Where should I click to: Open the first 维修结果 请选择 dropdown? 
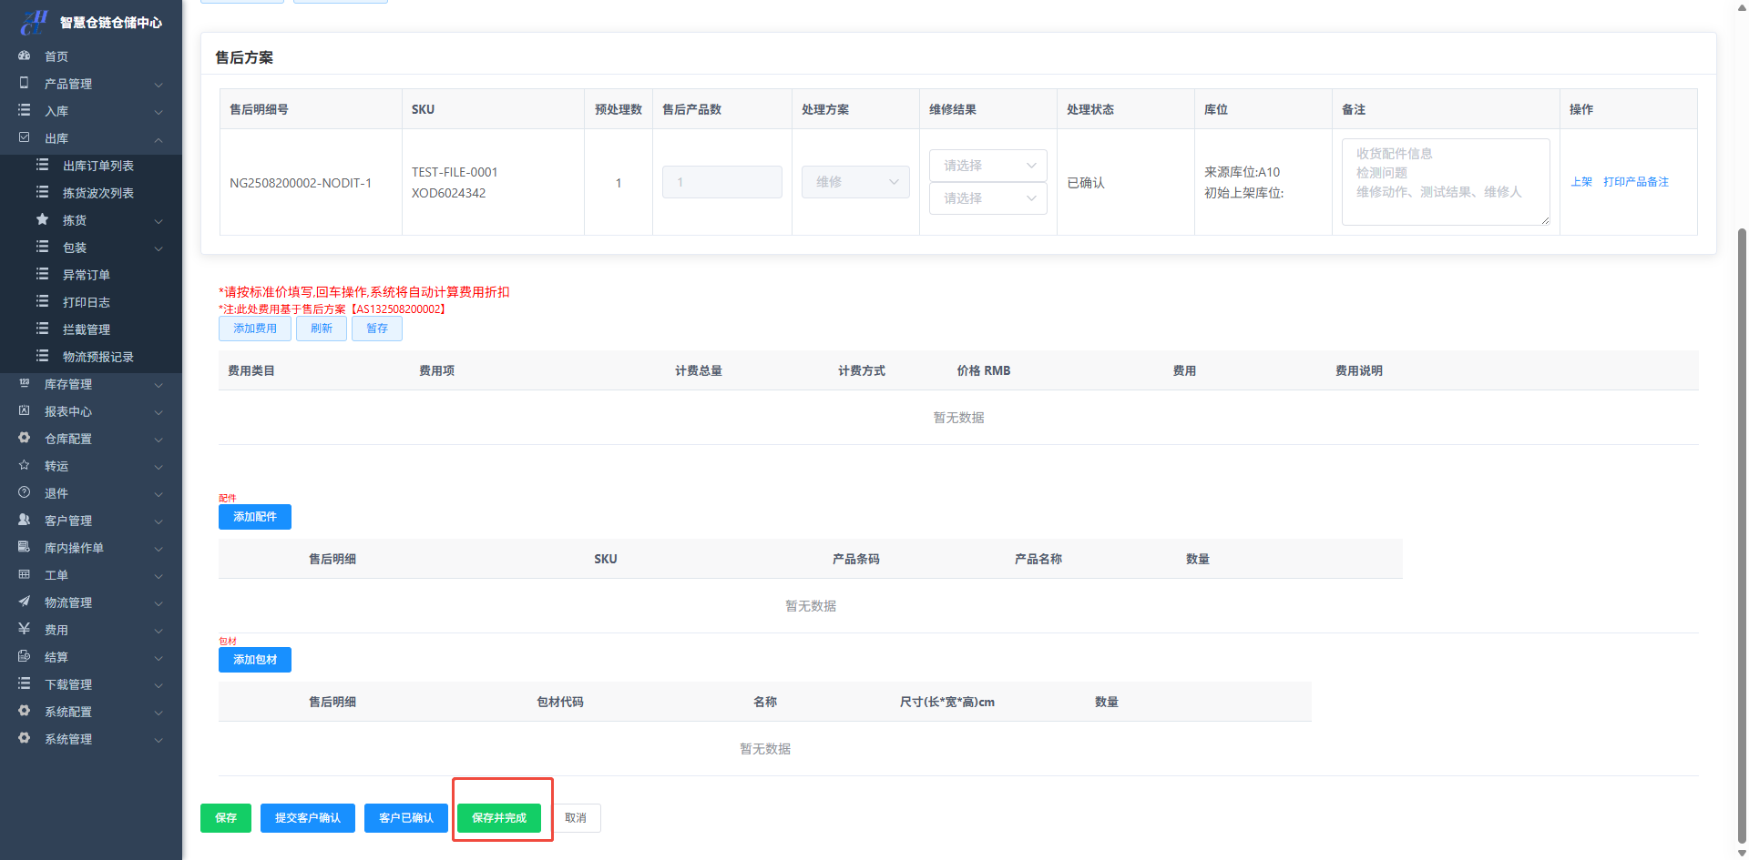tap(987, 166)
